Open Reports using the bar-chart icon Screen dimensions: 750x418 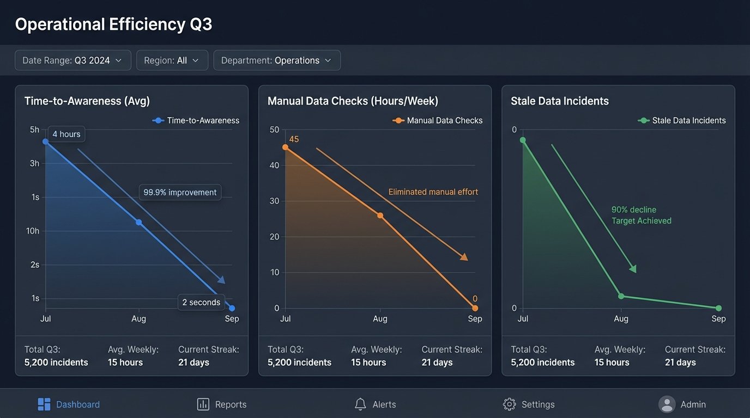[x=202, y=404]
